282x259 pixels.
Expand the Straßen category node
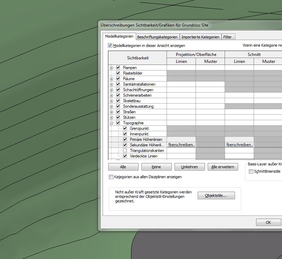pos(112,112)
